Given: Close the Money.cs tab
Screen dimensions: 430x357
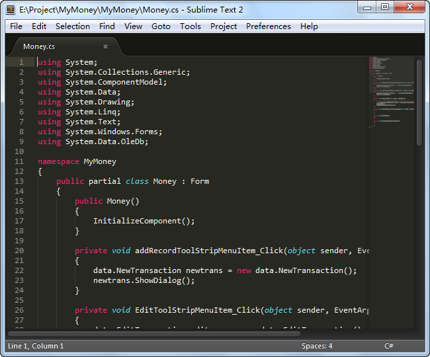Looking at the screenshot, I should tap(105, 46).
